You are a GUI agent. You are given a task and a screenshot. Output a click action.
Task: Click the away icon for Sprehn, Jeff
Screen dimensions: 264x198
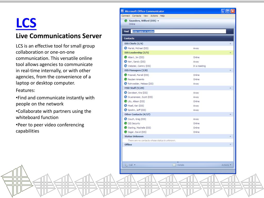coord(126,110)
